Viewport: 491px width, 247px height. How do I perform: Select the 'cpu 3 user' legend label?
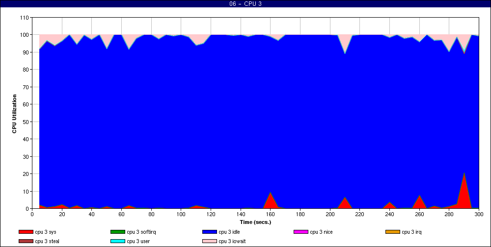click(x=138, y=242)
